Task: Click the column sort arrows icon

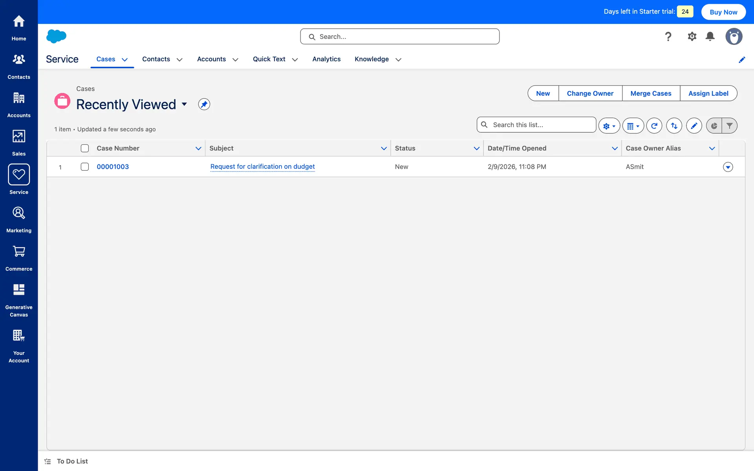Action: (674, 126)
